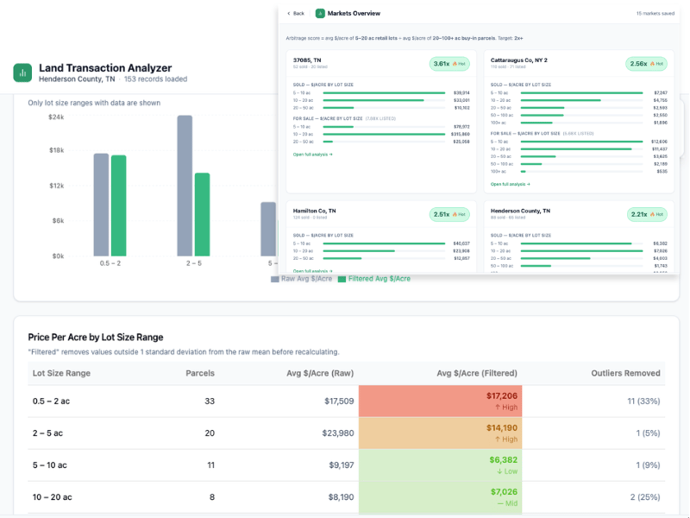Open full analysis for Cattaraugus Co, NY
Screen dimensions: 690x518
[x=510, y=184]
